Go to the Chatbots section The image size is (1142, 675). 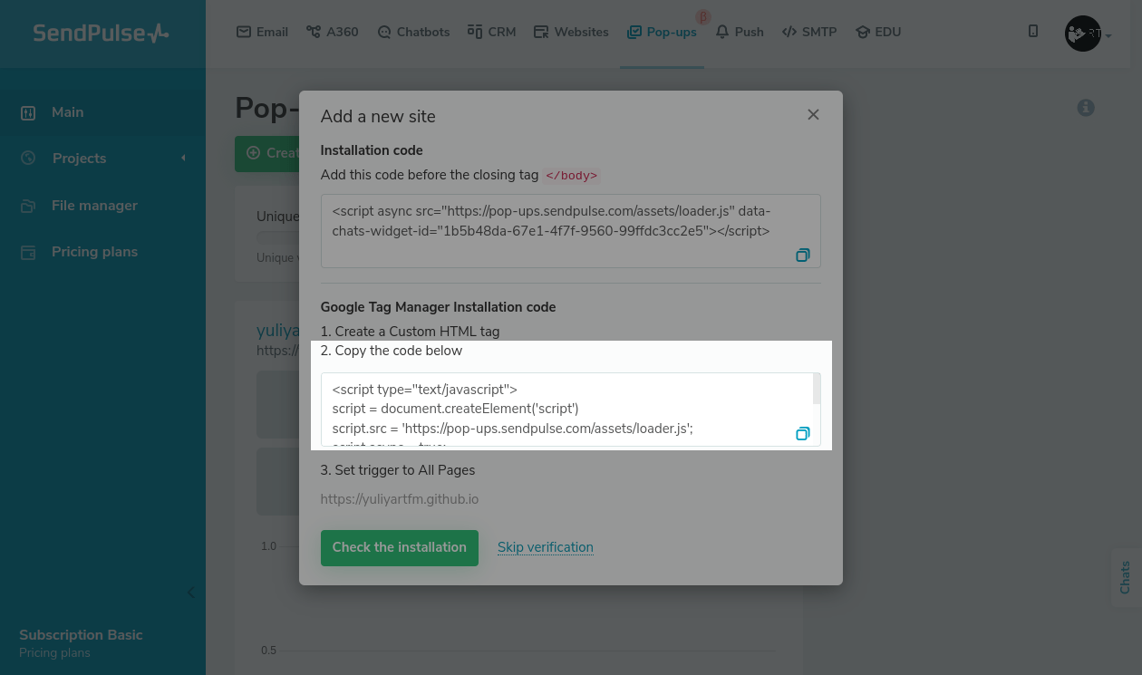click(x=412, y=32)
